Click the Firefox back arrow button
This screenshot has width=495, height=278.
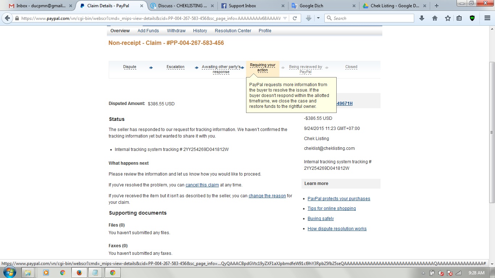point(7,18)
